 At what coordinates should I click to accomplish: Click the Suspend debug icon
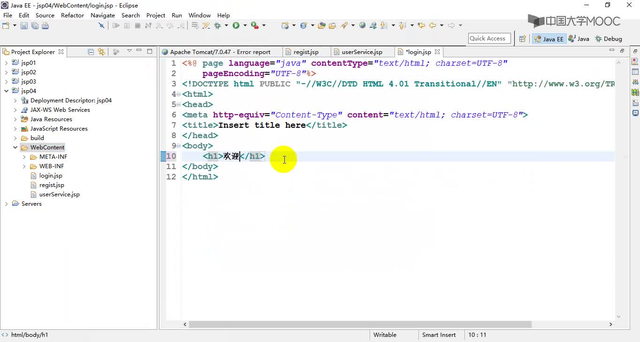click(x=127, y=25)
